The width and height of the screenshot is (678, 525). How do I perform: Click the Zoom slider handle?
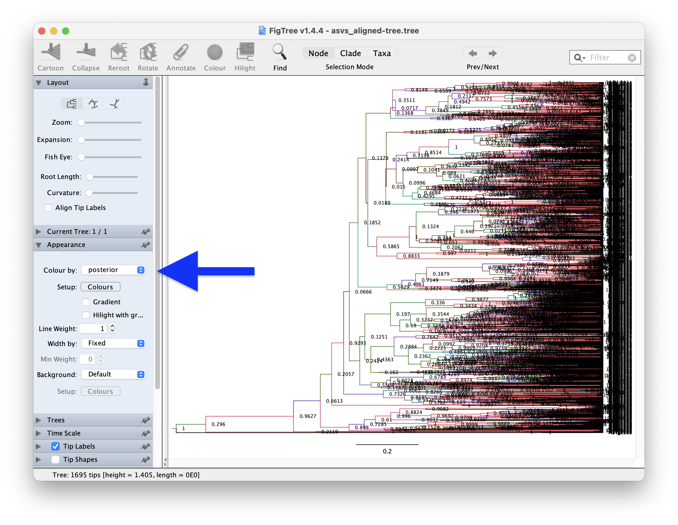tap(81, 123)
